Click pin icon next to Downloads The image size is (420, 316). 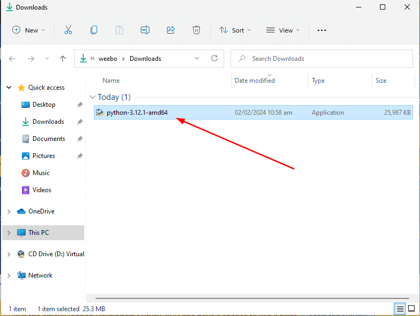click(x=80, y=122)
